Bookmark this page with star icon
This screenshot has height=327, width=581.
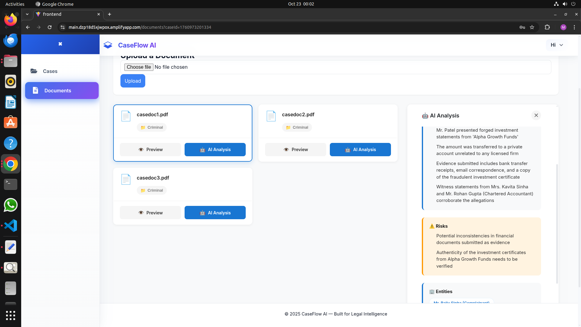(x=532, y=27)
